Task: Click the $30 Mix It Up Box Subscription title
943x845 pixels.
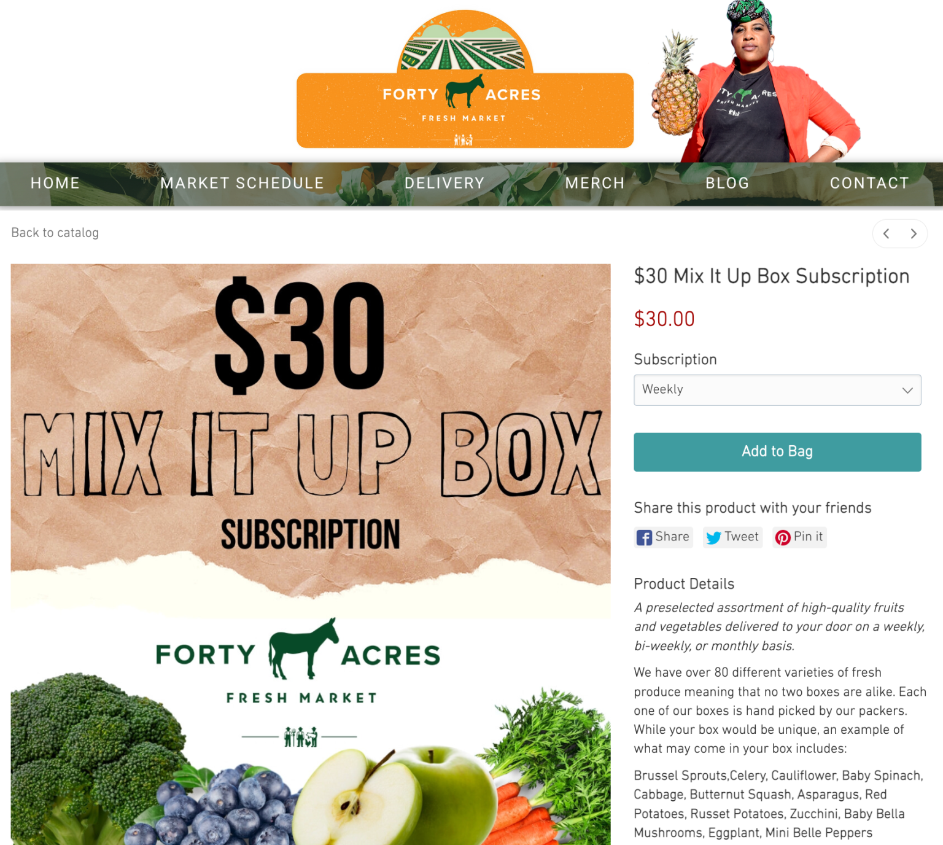Action: click(772, 276)
